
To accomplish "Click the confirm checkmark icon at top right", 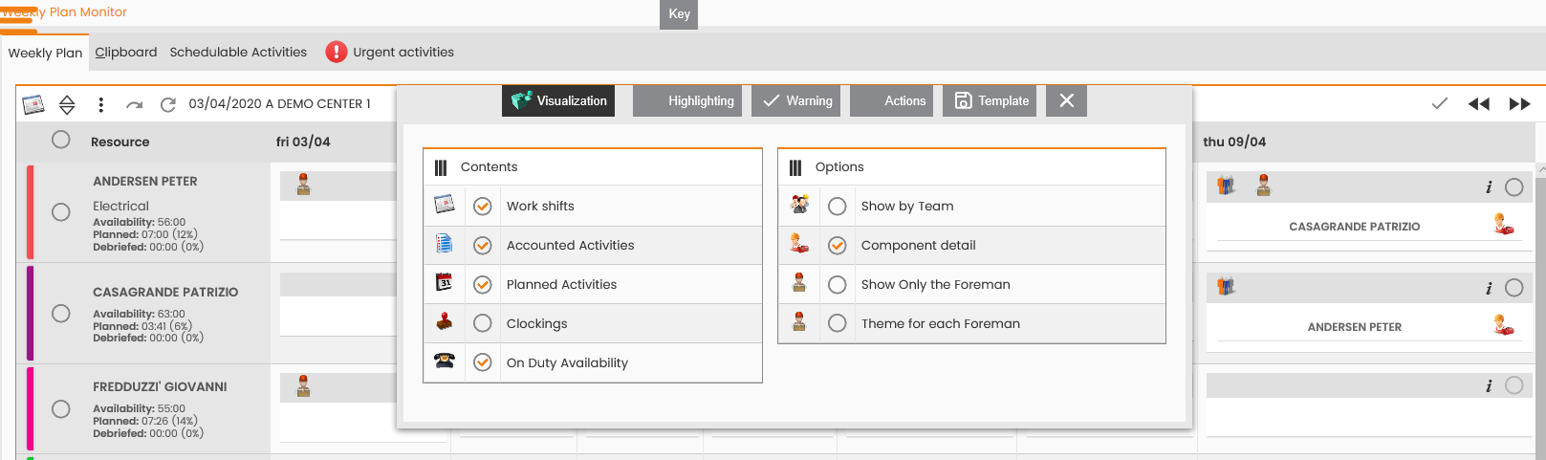I will (x=1439, y=103).
